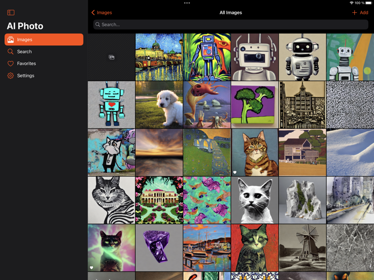Screen dimensions: 374x280
Task: Click the Wi-Fi status icon
Action: [x=352, y=3]
